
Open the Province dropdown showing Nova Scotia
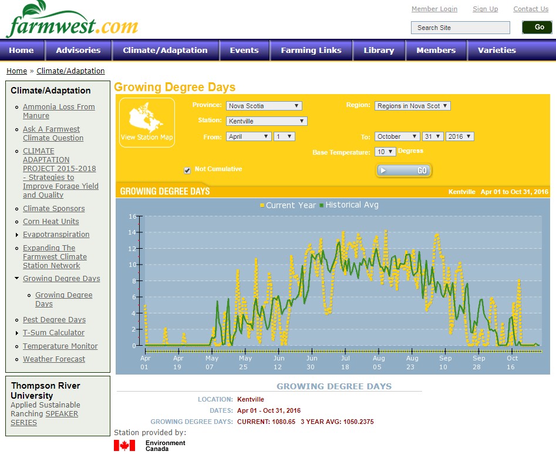tap(264, 106)
